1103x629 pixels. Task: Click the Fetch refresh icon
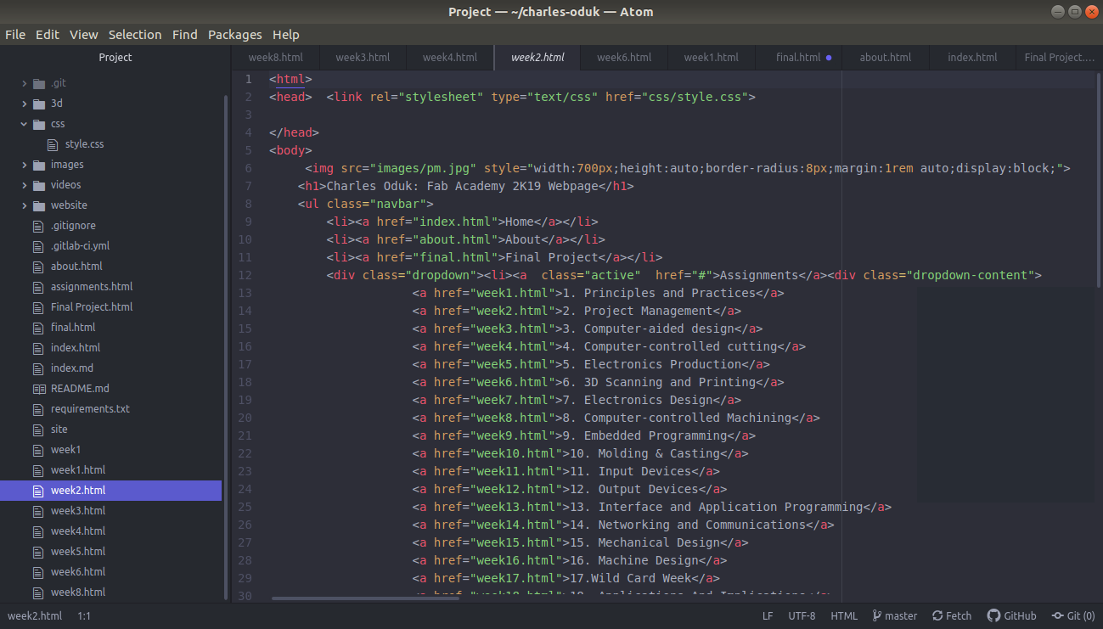[x=937, y=616]
